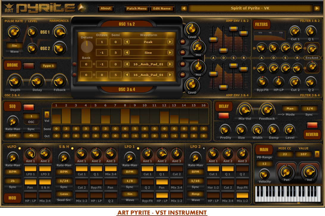325x216 pixels.
Task: Click the Attack slider of Amp Env 1 & 2
Action: [213, 39]
